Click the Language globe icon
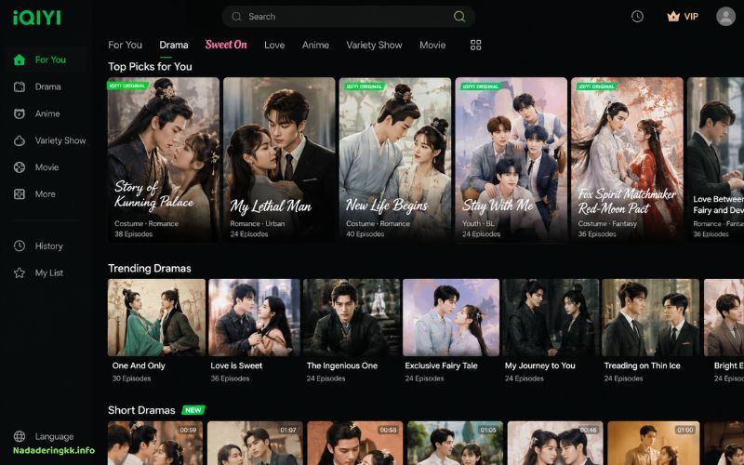 tap(20, 436)
